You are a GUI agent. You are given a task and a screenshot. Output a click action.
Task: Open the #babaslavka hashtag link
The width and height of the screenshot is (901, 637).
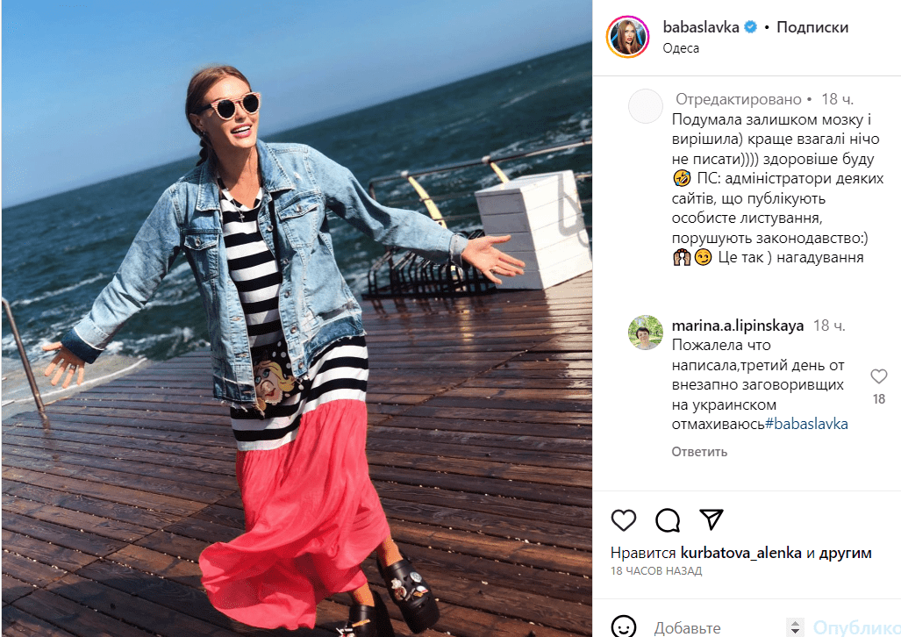point(807,425)
